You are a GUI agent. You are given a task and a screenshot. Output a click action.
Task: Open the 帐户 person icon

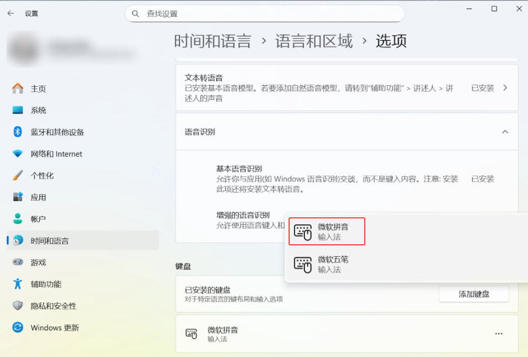(17, 219)
